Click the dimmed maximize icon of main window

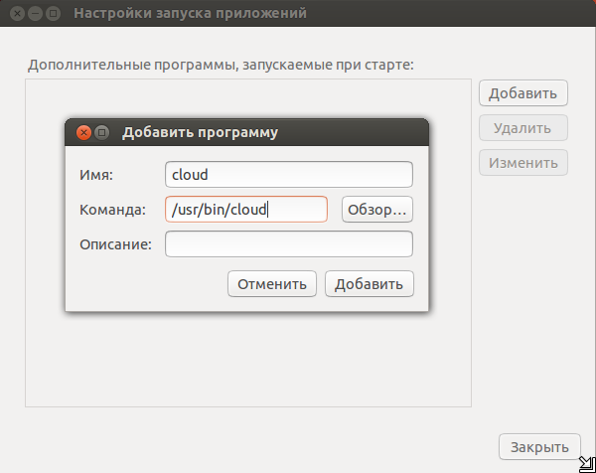tap(53, 13)
